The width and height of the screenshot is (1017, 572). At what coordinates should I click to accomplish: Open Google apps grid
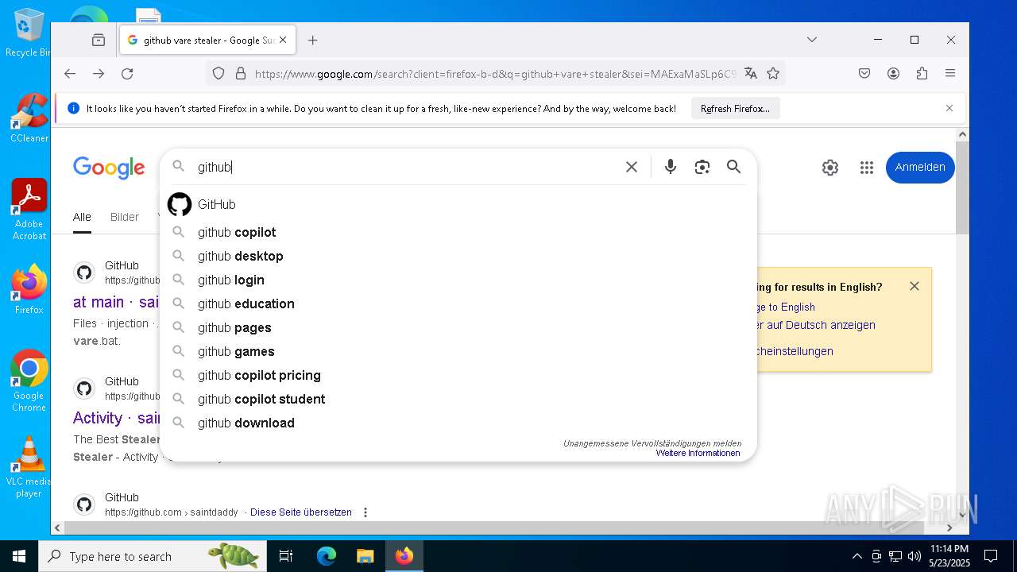867,168
